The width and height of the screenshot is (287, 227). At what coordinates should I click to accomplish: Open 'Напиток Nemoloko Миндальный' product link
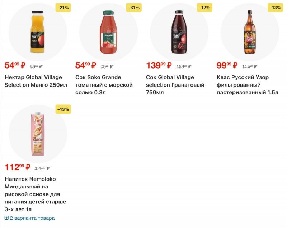pos(35,194)
